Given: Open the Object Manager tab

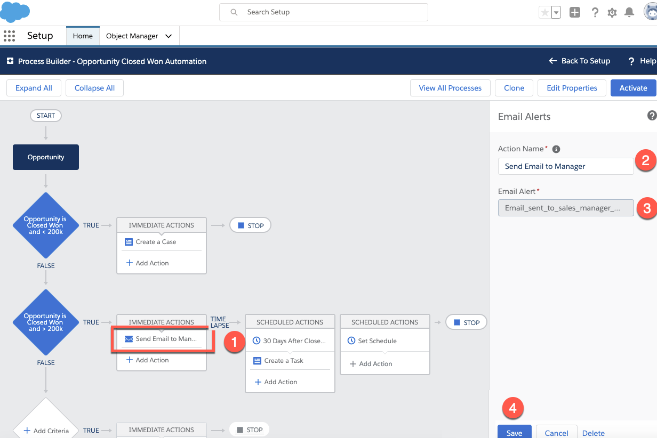Looking at the screenshot, I should pos(132,36).
